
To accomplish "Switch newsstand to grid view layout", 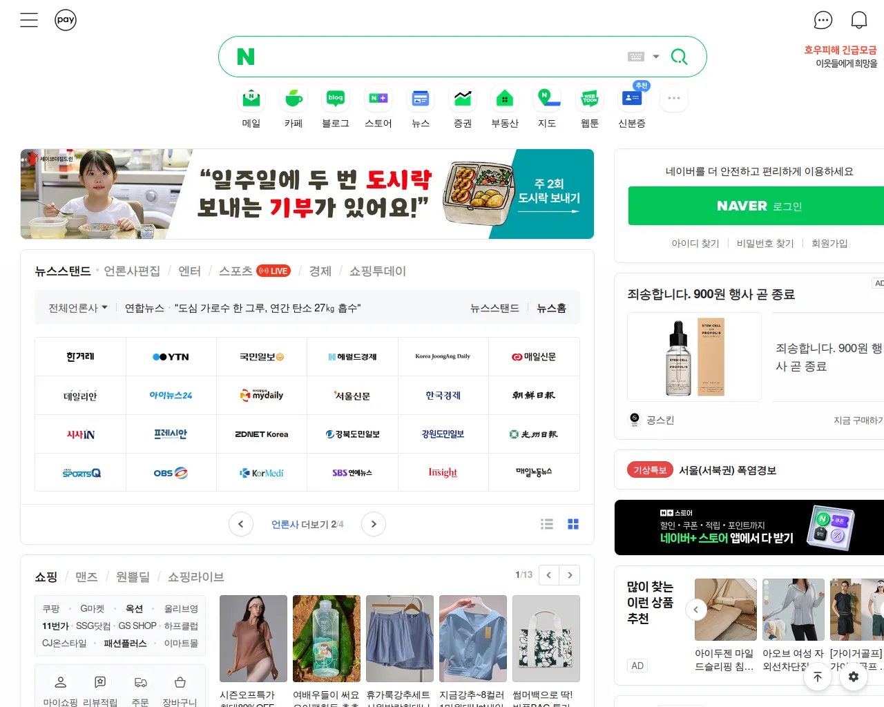I will (573, 524).
